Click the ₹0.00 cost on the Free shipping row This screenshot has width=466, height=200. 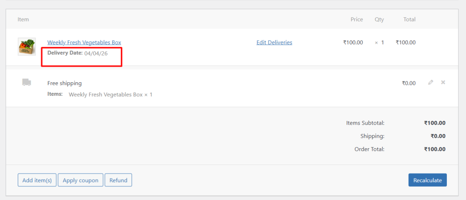pyautogui.click(x=409, y=83)
